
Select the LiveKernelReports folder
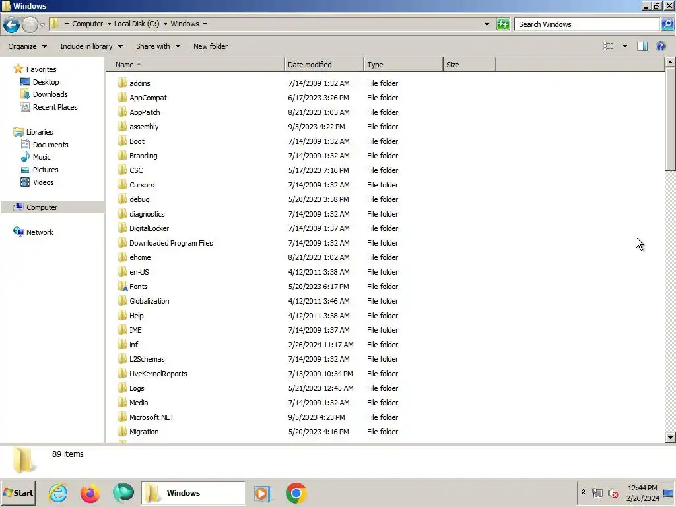click(158, 374)
